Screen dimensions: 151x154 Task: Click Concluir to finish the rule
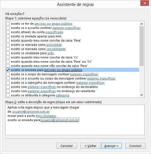(x=135, y=146)
